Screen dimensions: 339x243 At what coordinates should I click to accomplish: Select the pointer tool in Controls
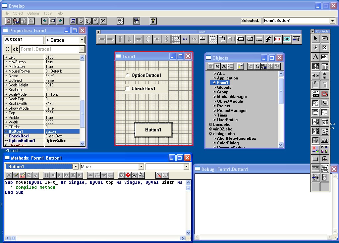(315, 38)
